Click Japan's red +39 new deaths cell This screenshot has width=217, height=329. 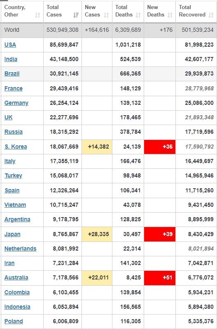(160, 234)
